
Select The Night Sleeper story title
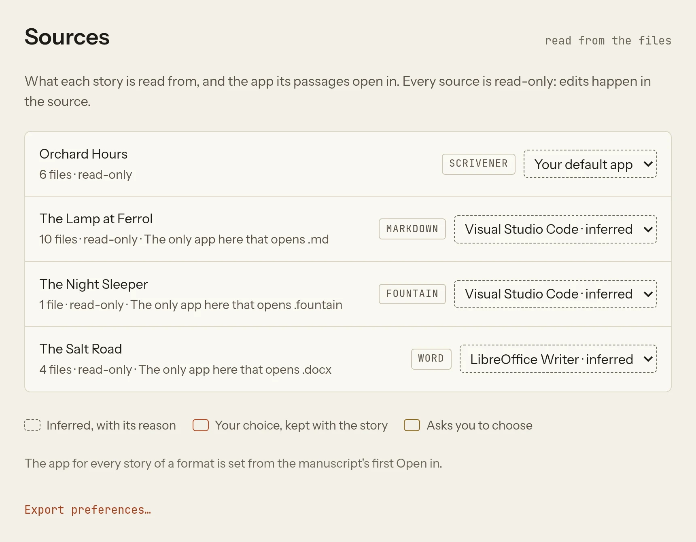pos(93,284)
